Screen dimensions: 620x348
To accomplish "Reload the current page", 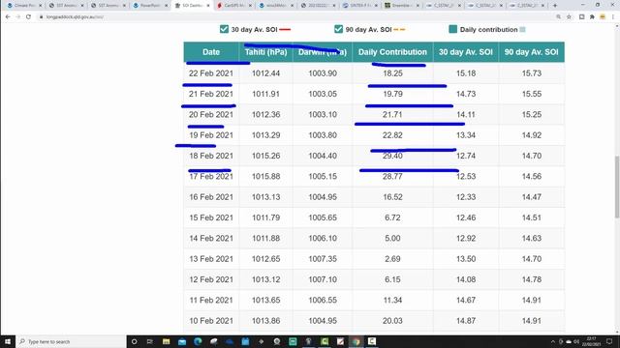I will point(28,17).
